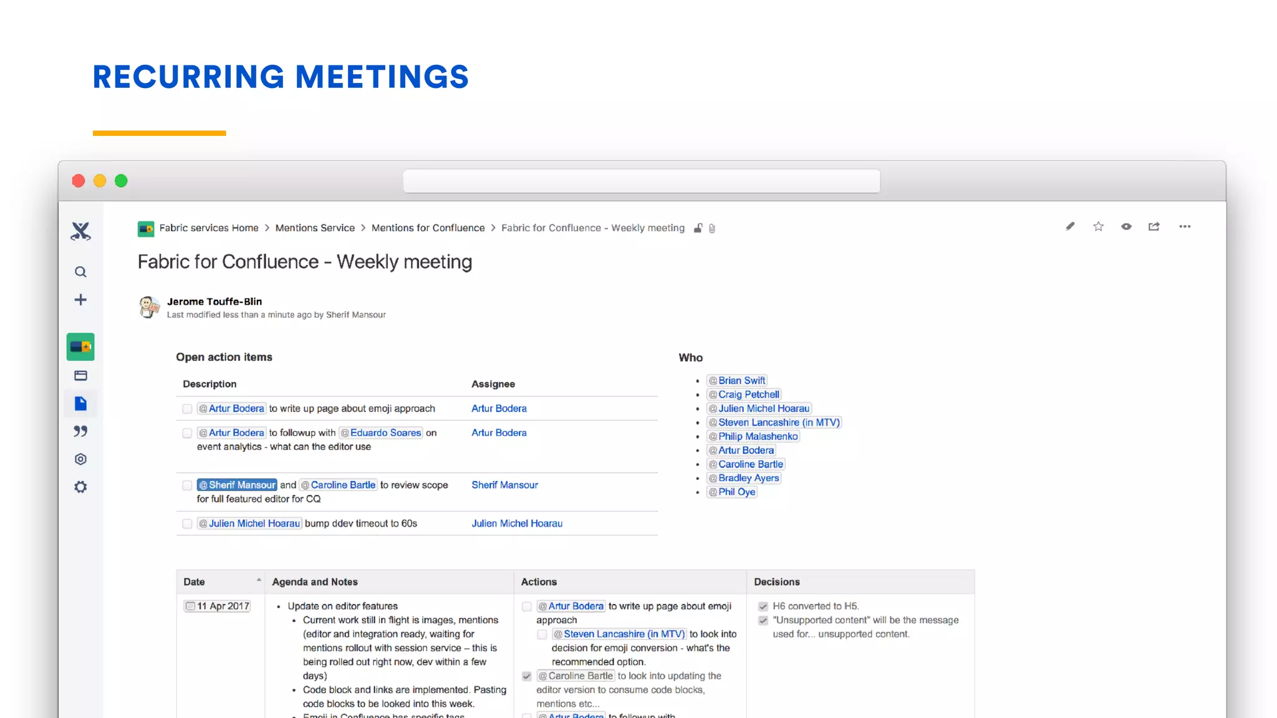Screen dimensions: 1277x718
Task: Click Sherif Mansour assignee link
Action: click(504, 485)
